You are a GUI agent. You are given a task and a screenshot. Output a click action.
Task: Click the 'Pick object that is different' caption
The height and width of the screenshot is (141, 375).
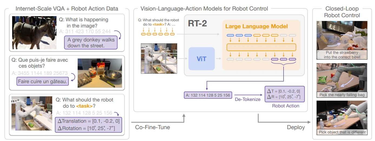coord(342,132)
